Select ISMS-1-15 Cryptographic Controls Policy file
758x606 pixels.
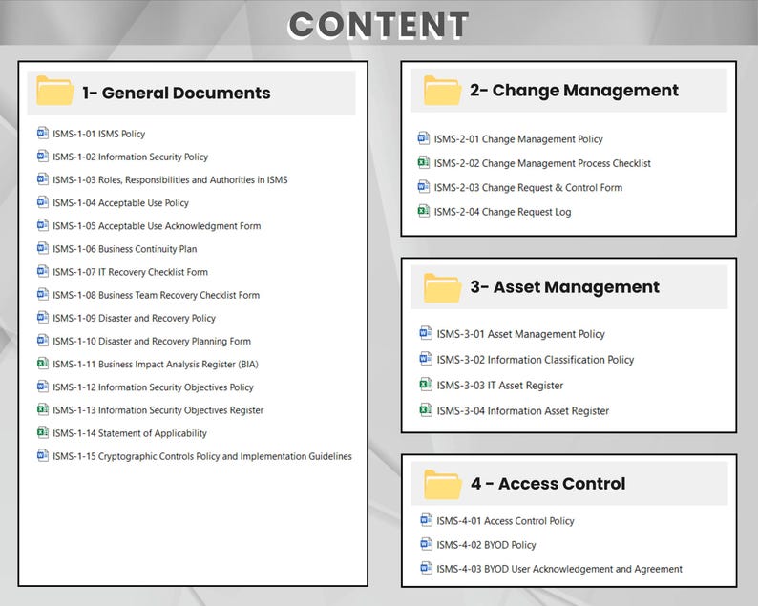(202, 456)
